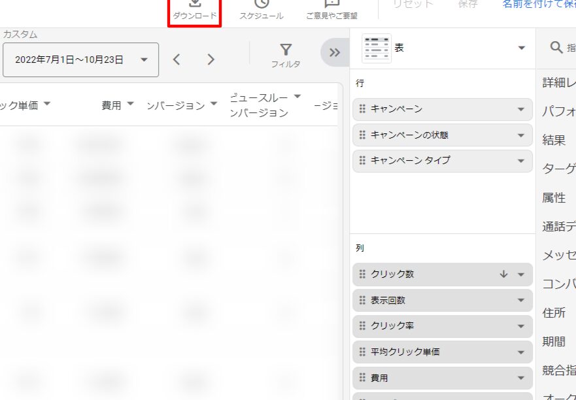Open the スケジュール schedule clock icon

point(262,4)
